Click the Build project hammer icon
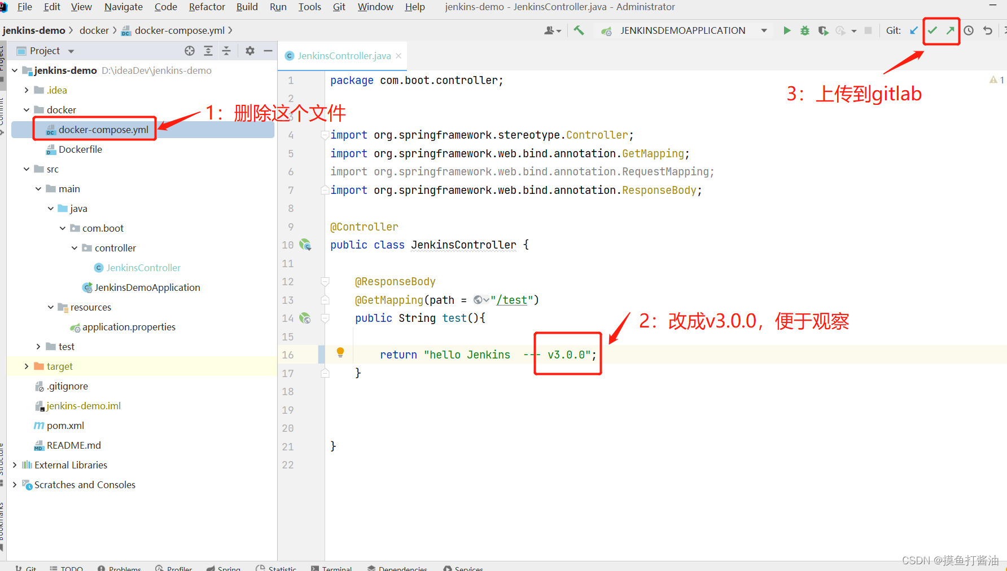Screen dimensions: 1007x571 (x=579, y=30)
